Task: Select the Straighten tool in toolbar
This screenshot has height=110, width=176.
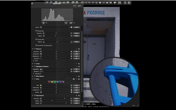Action: [x=93, y=3]
